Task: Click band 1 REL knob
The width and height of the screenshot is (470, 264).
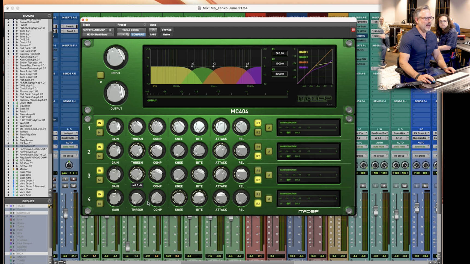Action: click(x=241, y=127)
